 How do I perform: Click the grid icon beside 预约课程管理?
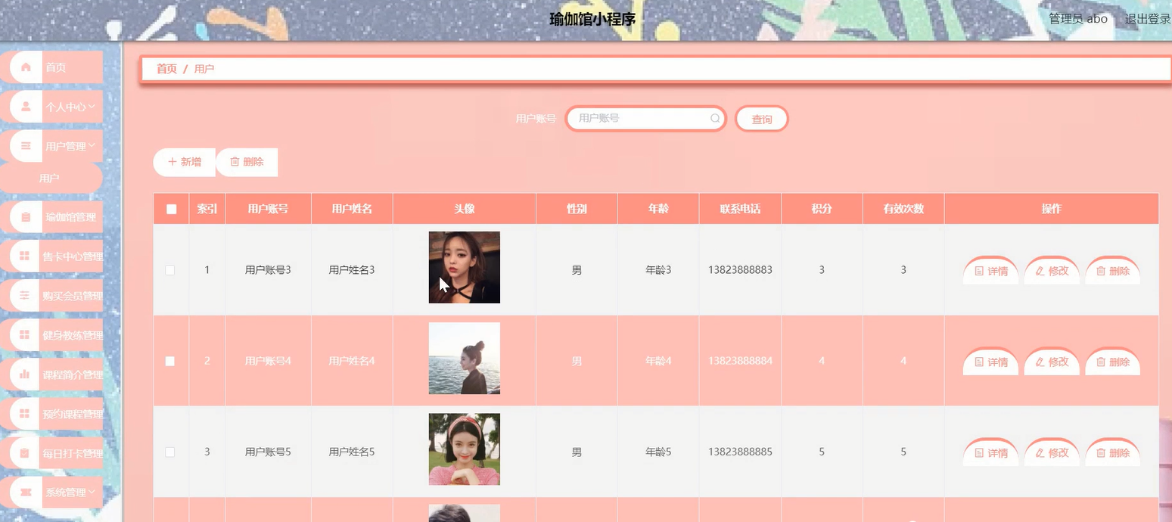click(x=25, y=414)
